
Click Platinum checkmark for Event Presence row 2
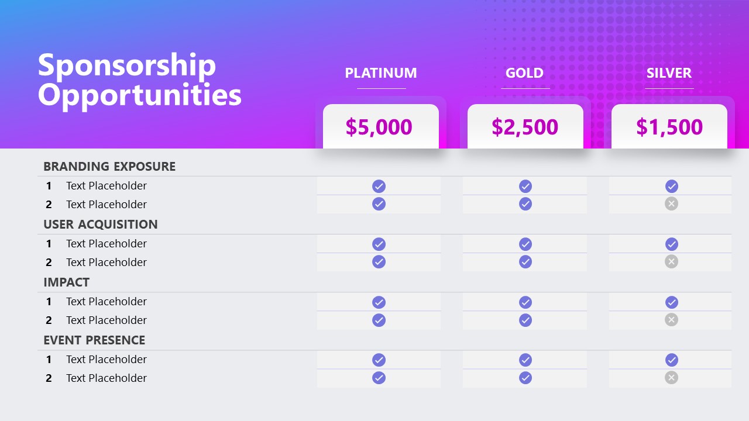379,378
